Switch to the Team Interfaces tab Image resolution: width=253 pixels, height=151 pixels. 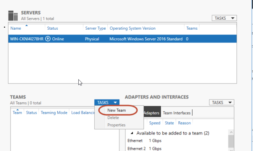(177, 113)
